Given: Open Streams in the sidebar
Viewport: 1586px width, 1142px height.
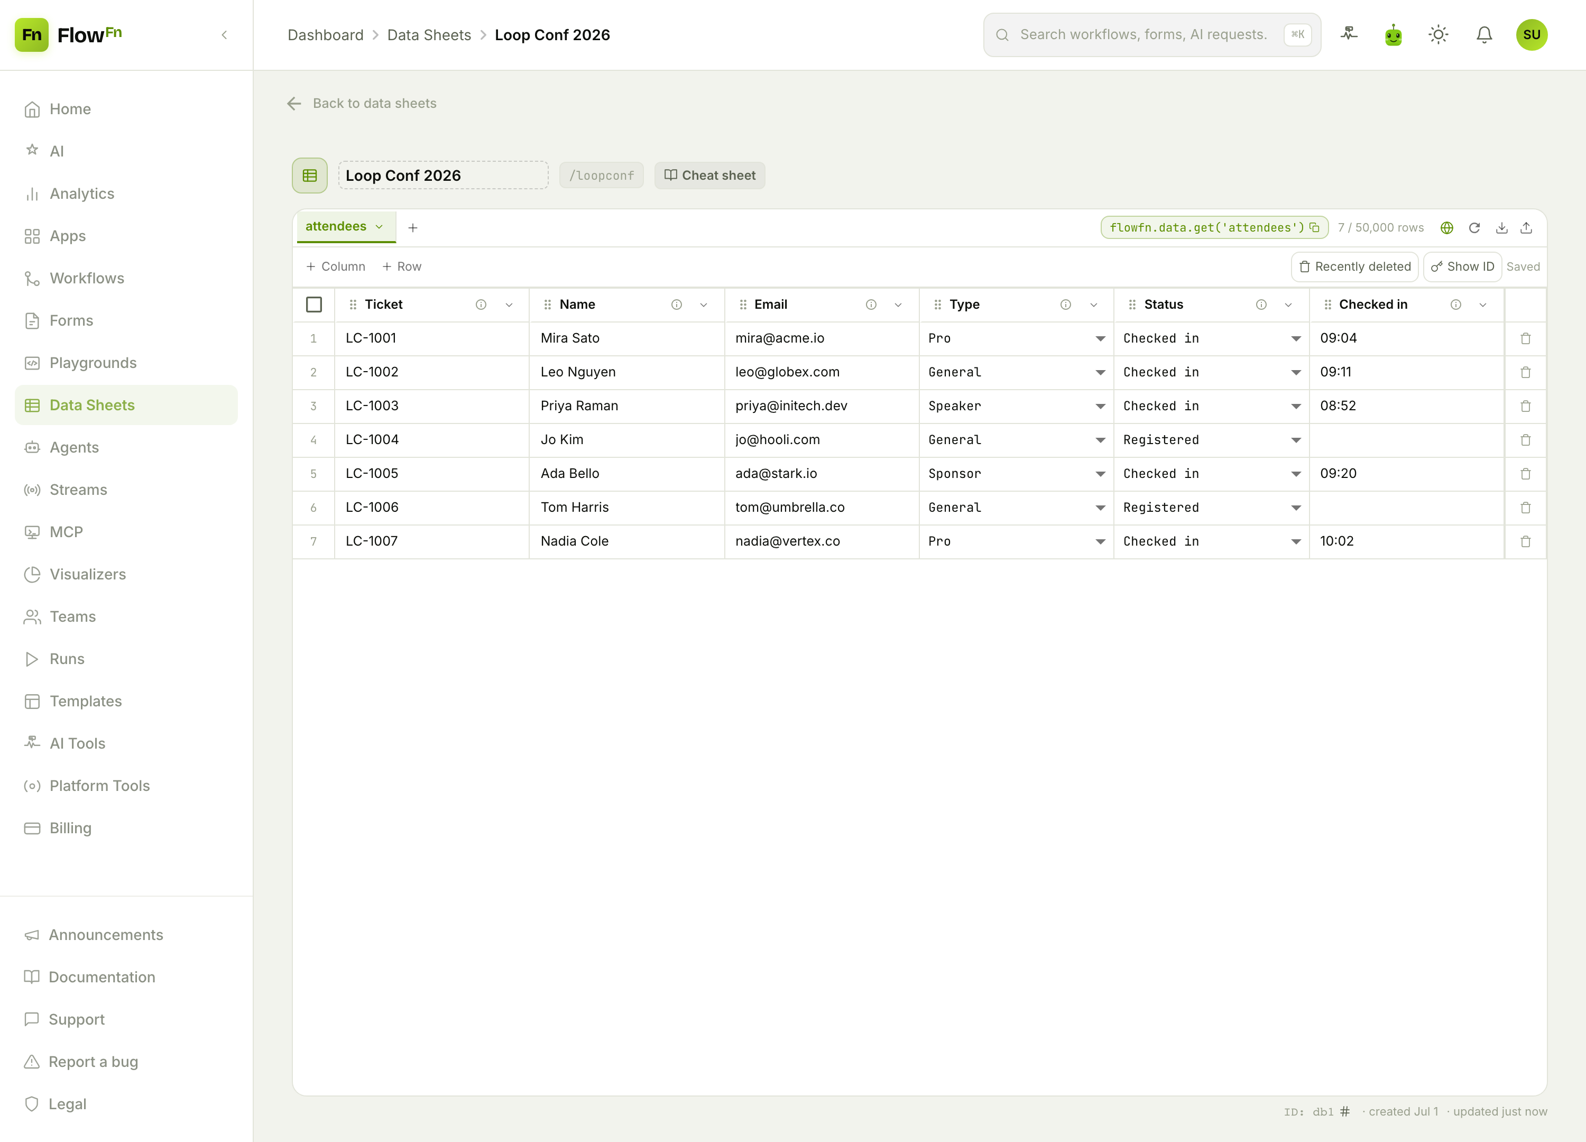Looking at the screenshot, I should click(x=126, y=490).
